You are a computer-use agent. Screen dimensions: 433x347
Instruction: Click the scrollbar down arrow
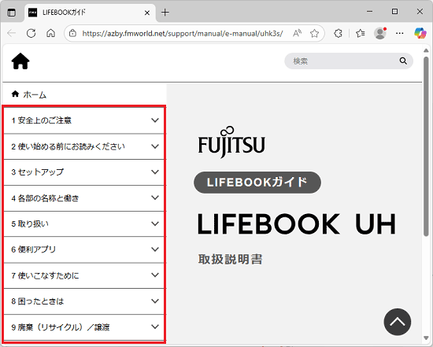coord(426,338)
